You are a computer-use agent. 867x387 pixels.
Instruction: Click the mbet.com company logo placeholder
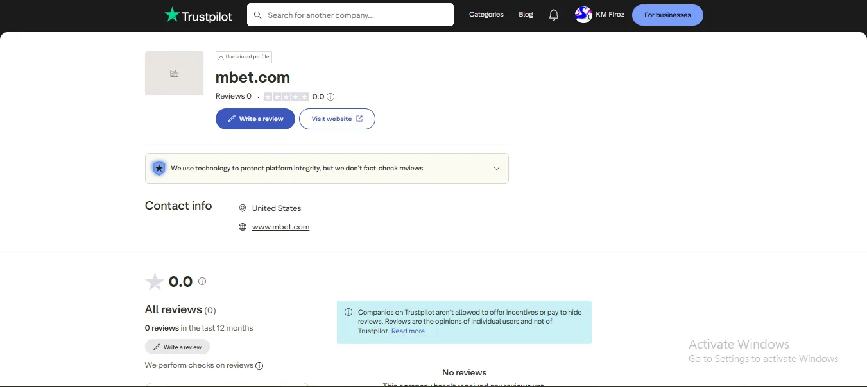(174, 73)
